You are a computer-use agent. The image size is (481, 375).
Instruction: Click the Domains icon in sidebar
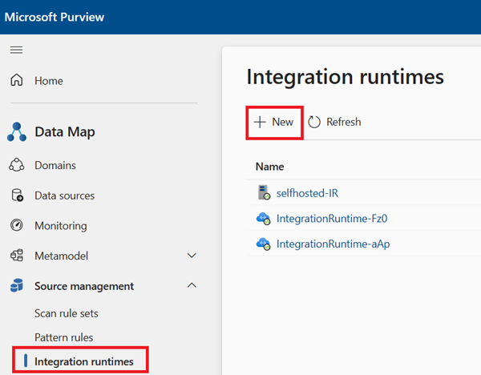17,165
